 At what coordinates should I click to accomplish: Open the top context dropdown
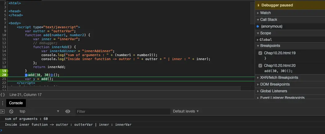[x=39, y=111]
